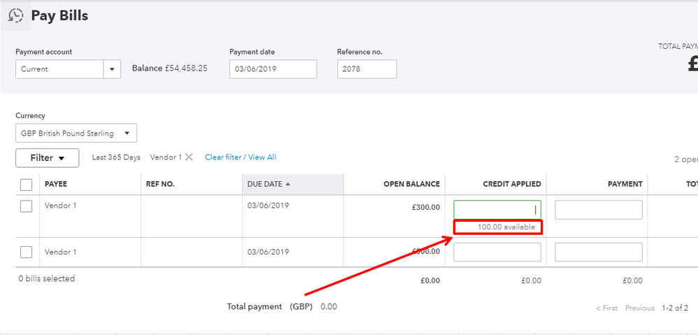Click Clear filter / View All link
The height and width of the screenshot is (335, 698).
241,157
